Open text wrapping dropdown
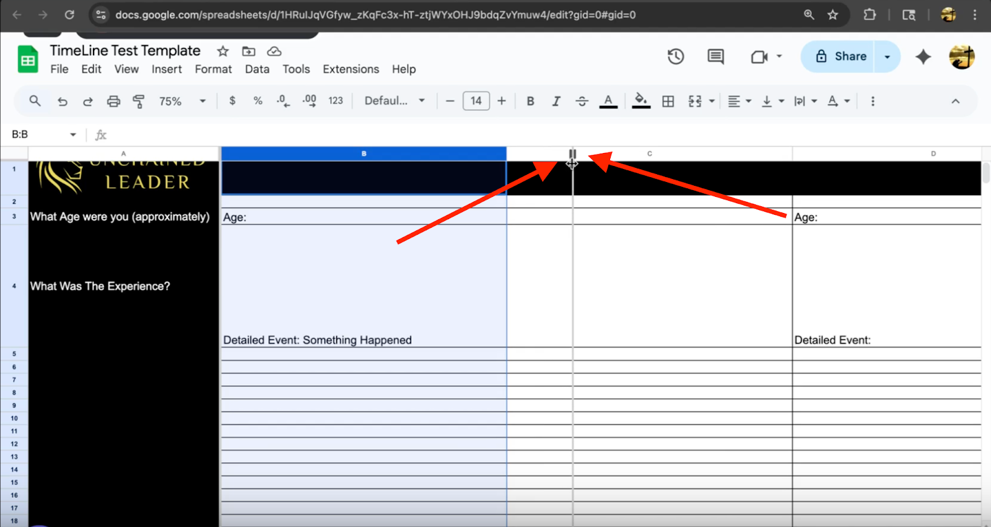This screenshot has height=527, width=991. pos(806,101)
